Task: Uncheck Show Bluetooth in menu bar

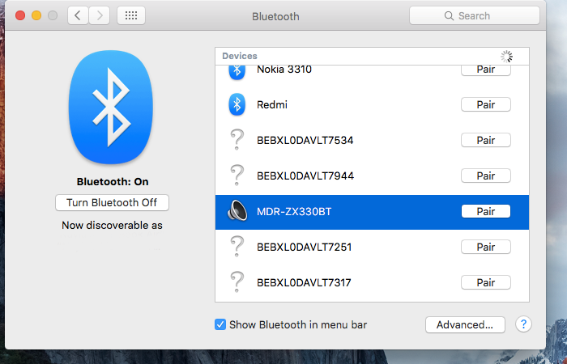Action: pyautogui.click(x=220, y=324)
